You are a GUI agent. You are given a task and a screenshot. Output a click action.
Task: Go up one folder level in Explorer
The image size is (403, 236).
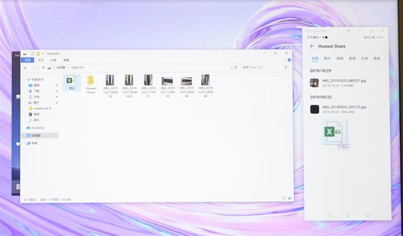click(43, 67)
